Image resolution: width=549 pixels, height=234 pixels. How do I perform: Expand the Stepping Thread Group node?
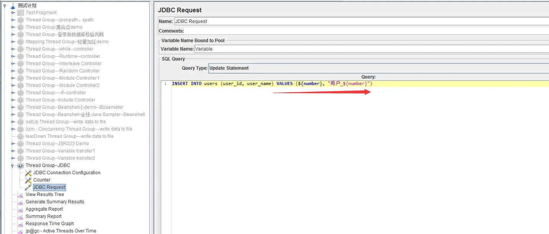pos(13,42)
